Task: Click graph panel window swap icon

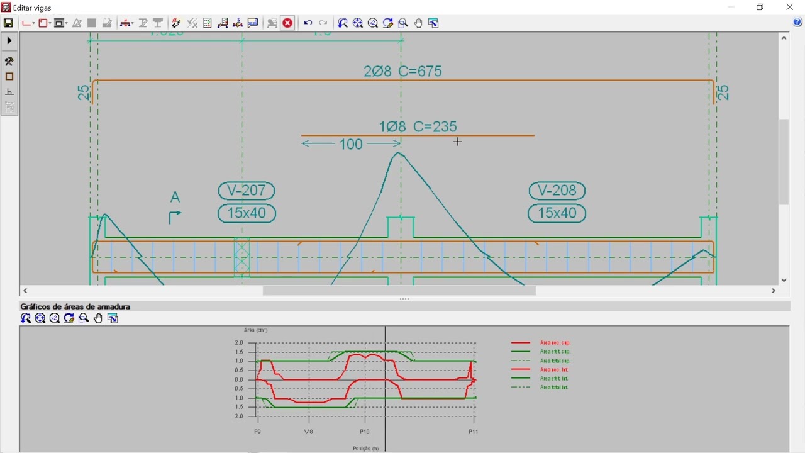Action: point(113,318)
